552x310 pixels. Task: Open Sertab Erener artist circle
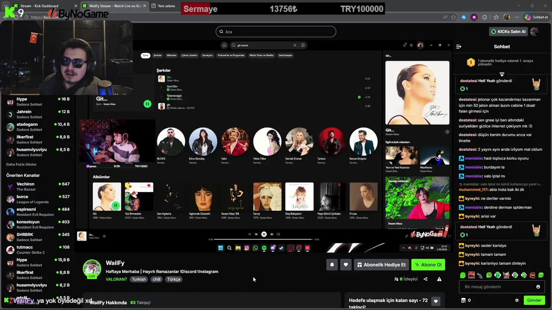click(299, 141)
